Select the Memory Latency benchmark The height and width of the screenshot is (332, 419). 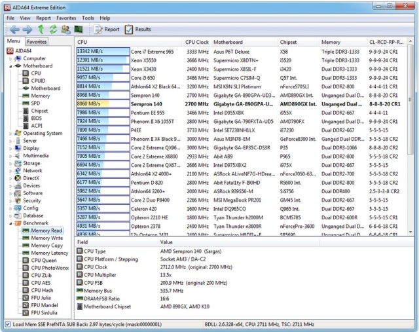tap(45, 253)
